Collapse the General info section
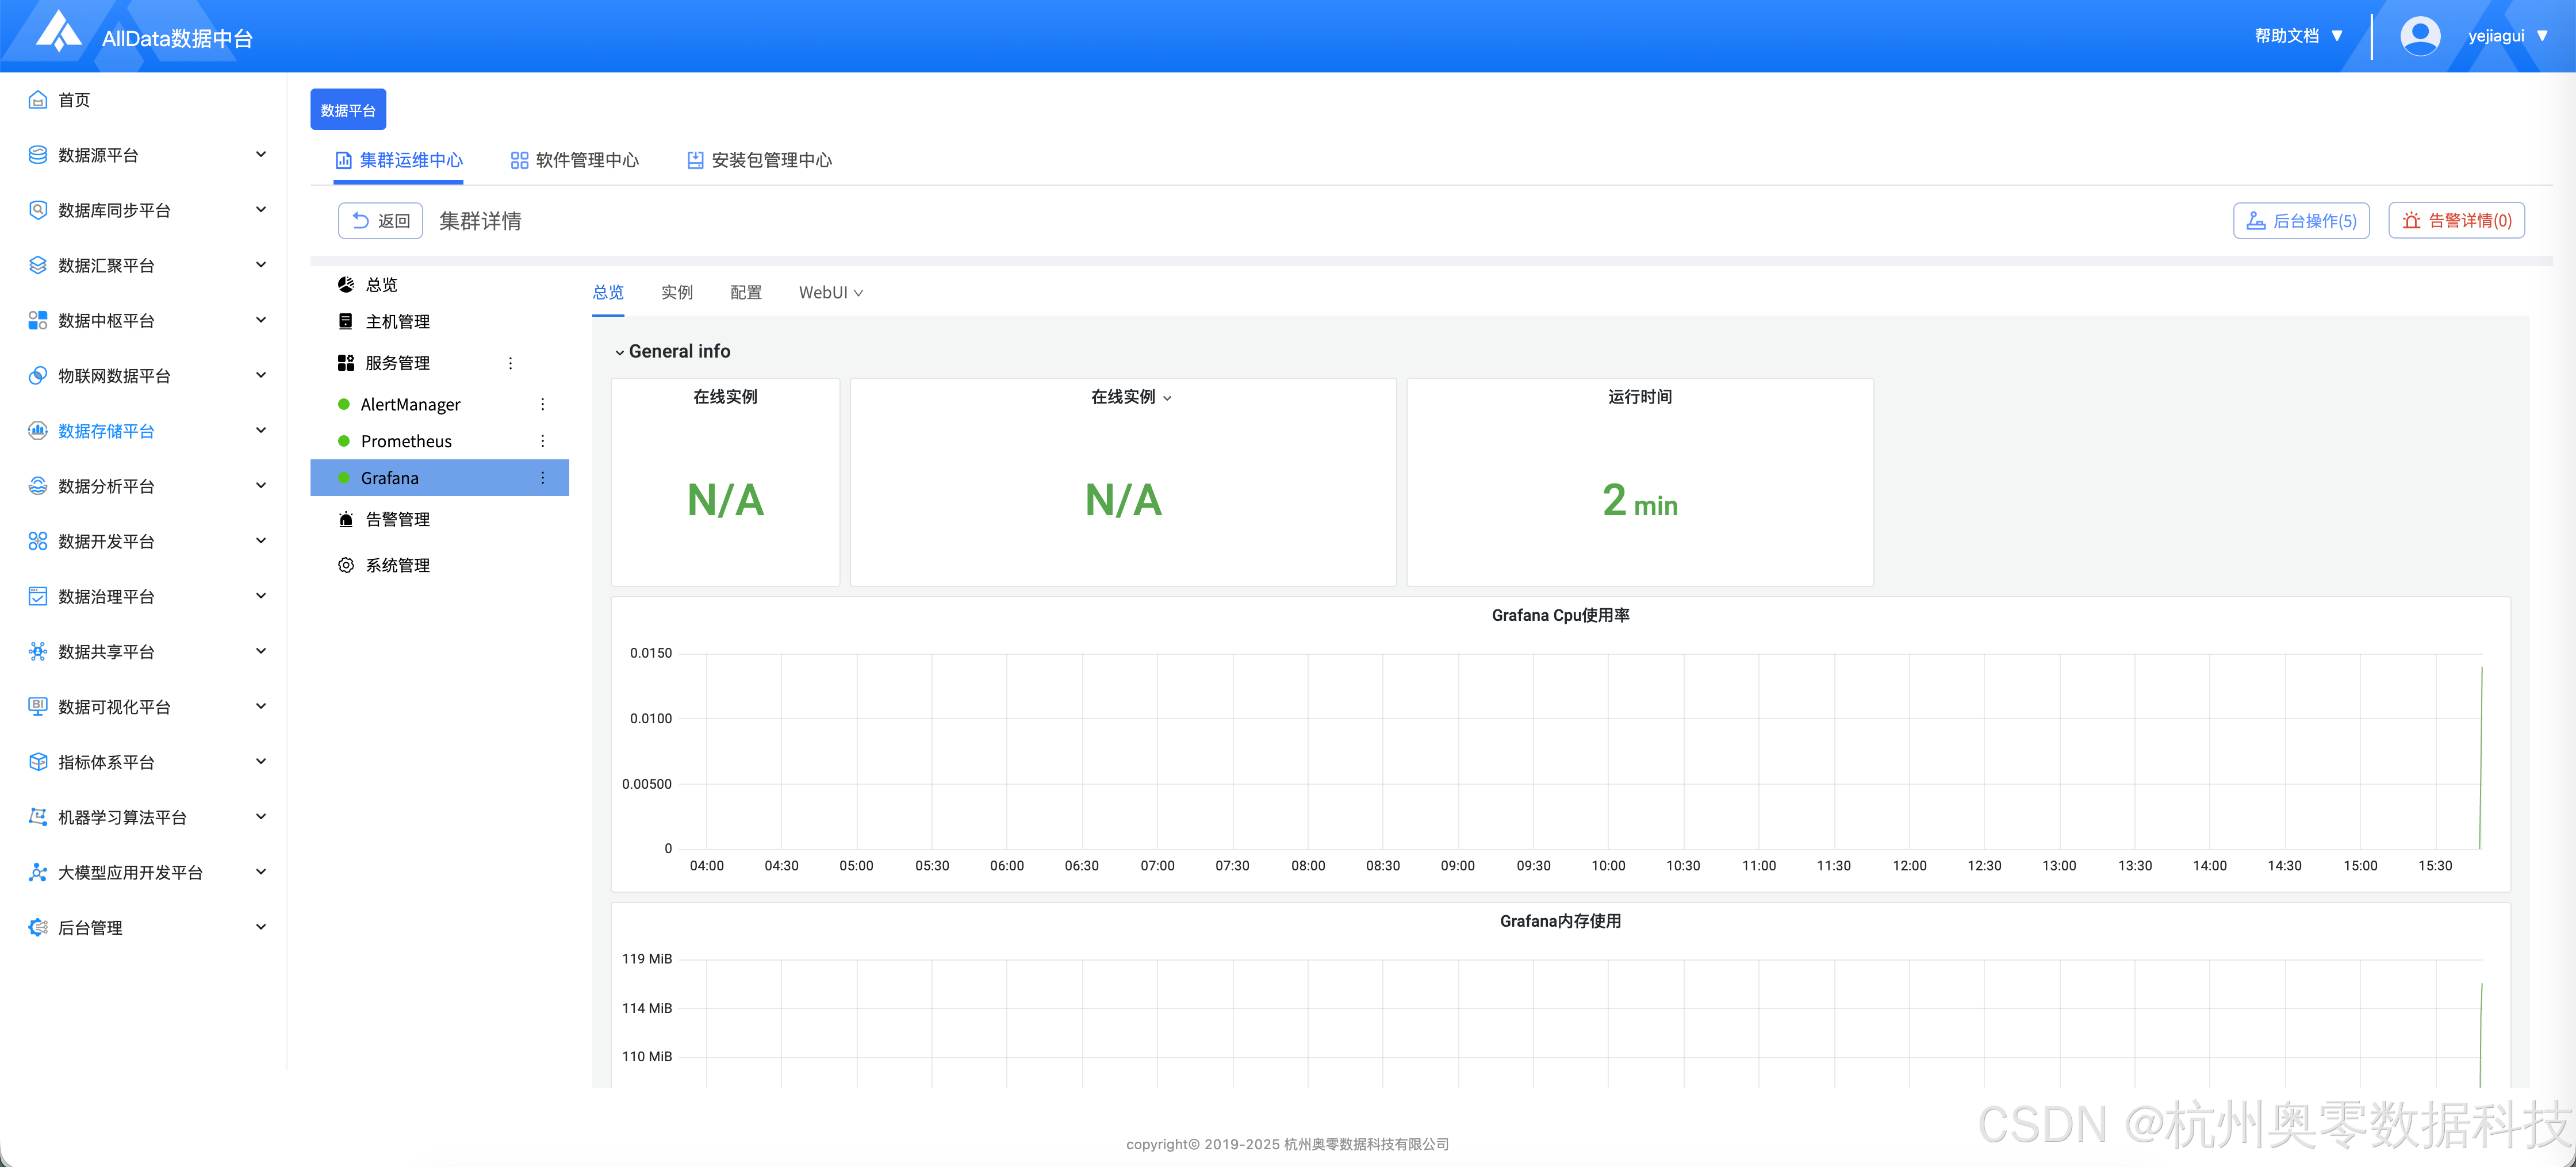Screen dimensions: 2576x1167 coord(620,352)
